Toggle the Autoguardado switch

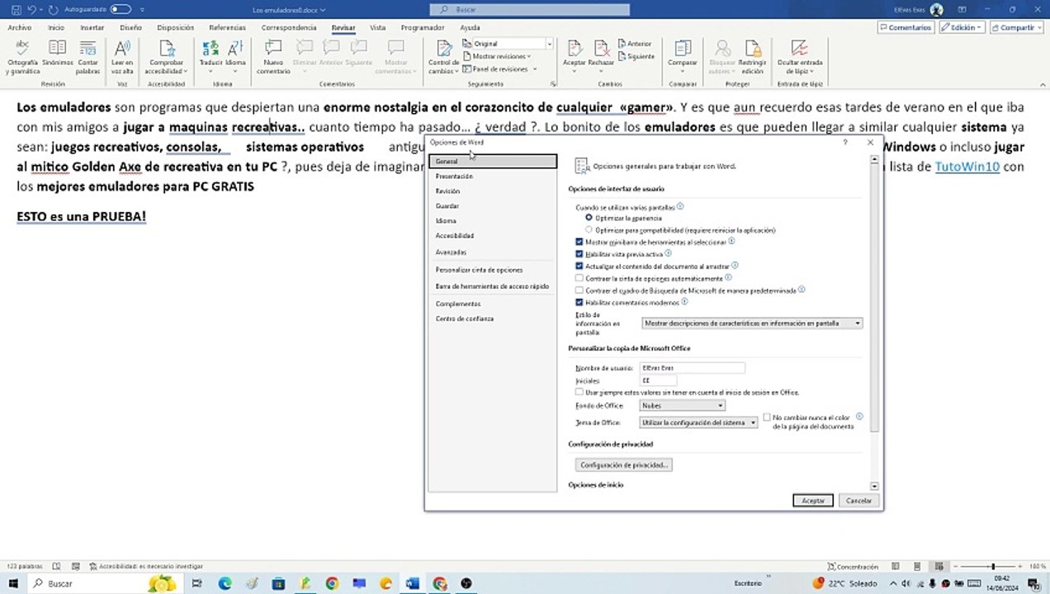[121, 9]
